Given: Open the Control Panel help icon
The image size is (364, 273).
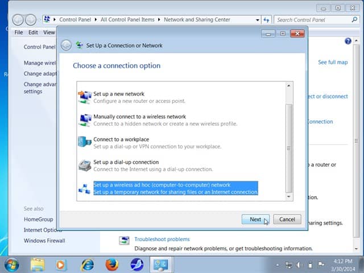Looking at the screenshot, I should tap(348, 42).
